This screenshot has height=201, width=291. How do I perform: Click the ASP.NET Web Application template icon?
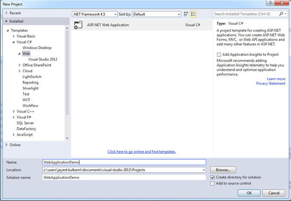78,25
